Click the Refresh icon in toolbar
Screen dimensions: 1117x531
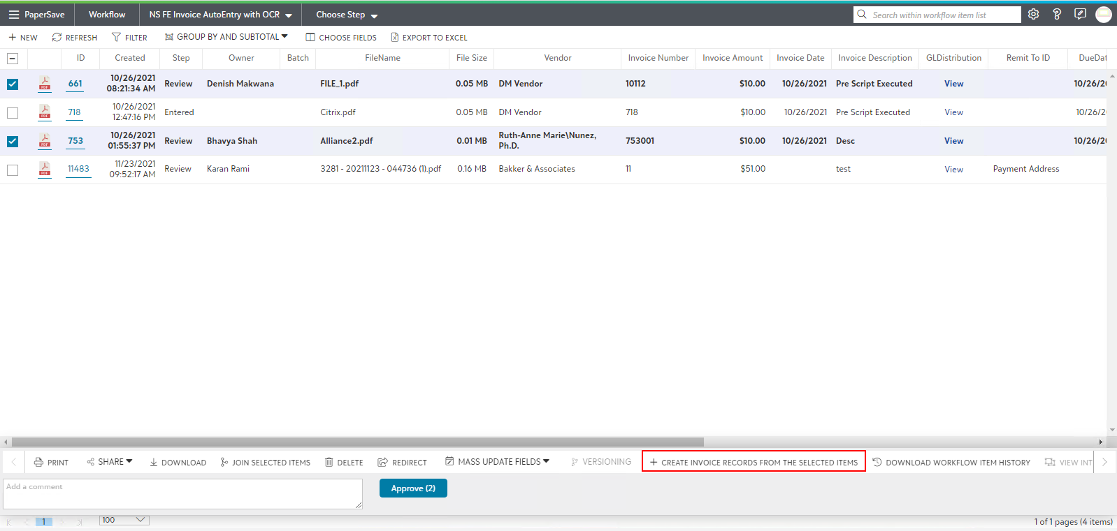(57, 38)
